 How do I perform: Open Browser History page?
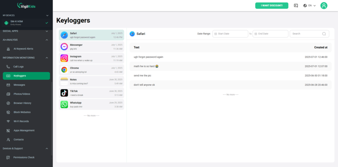(26, 103)
